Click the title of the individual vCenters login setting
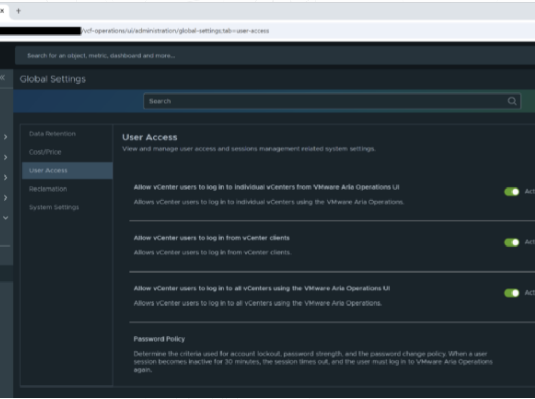This screenshot has width=535, height=399. [x=266, y=187]
